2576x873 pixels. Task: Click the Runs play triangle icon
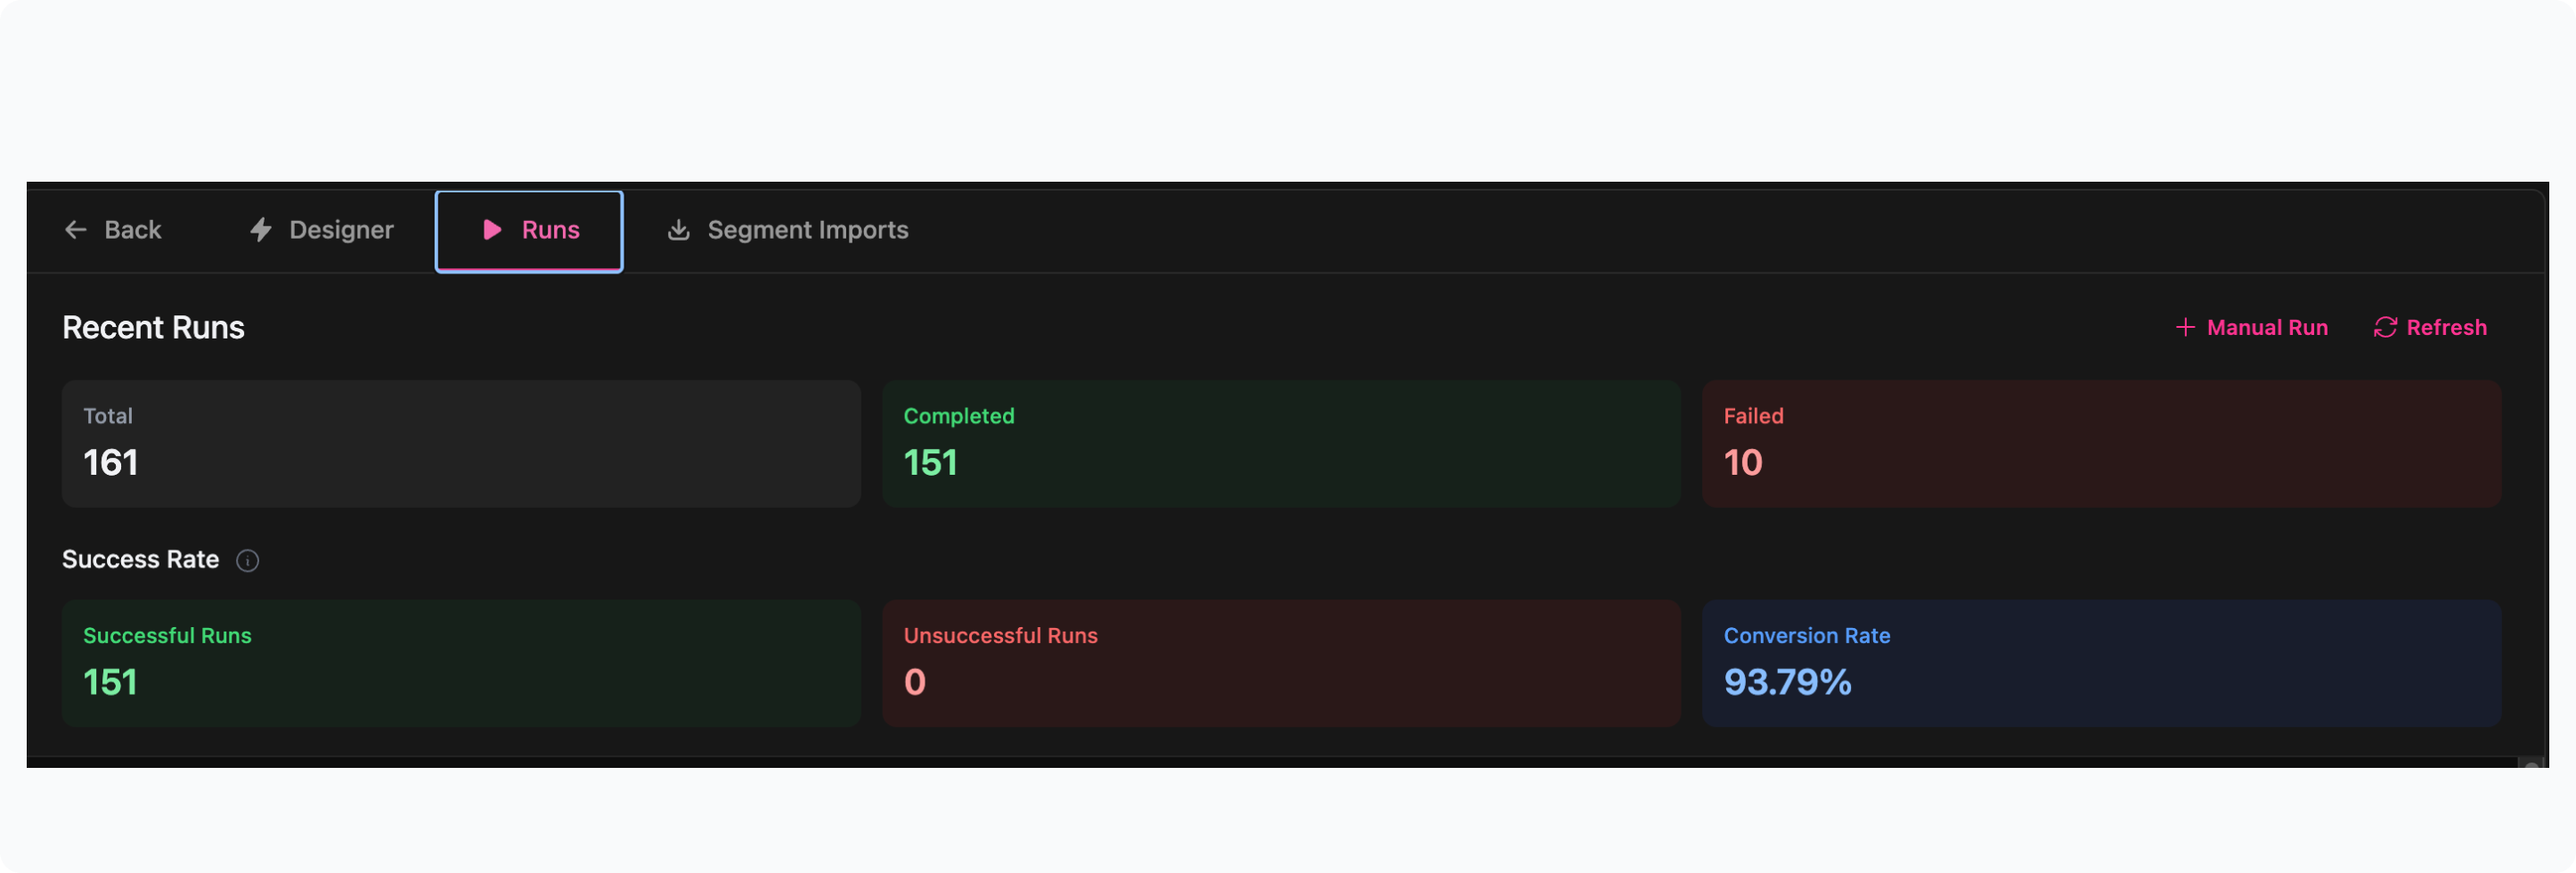tap(492, 230)
